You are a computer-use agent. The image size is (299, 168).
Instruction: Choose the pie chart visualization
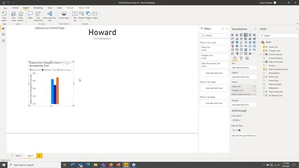[246, 42]
